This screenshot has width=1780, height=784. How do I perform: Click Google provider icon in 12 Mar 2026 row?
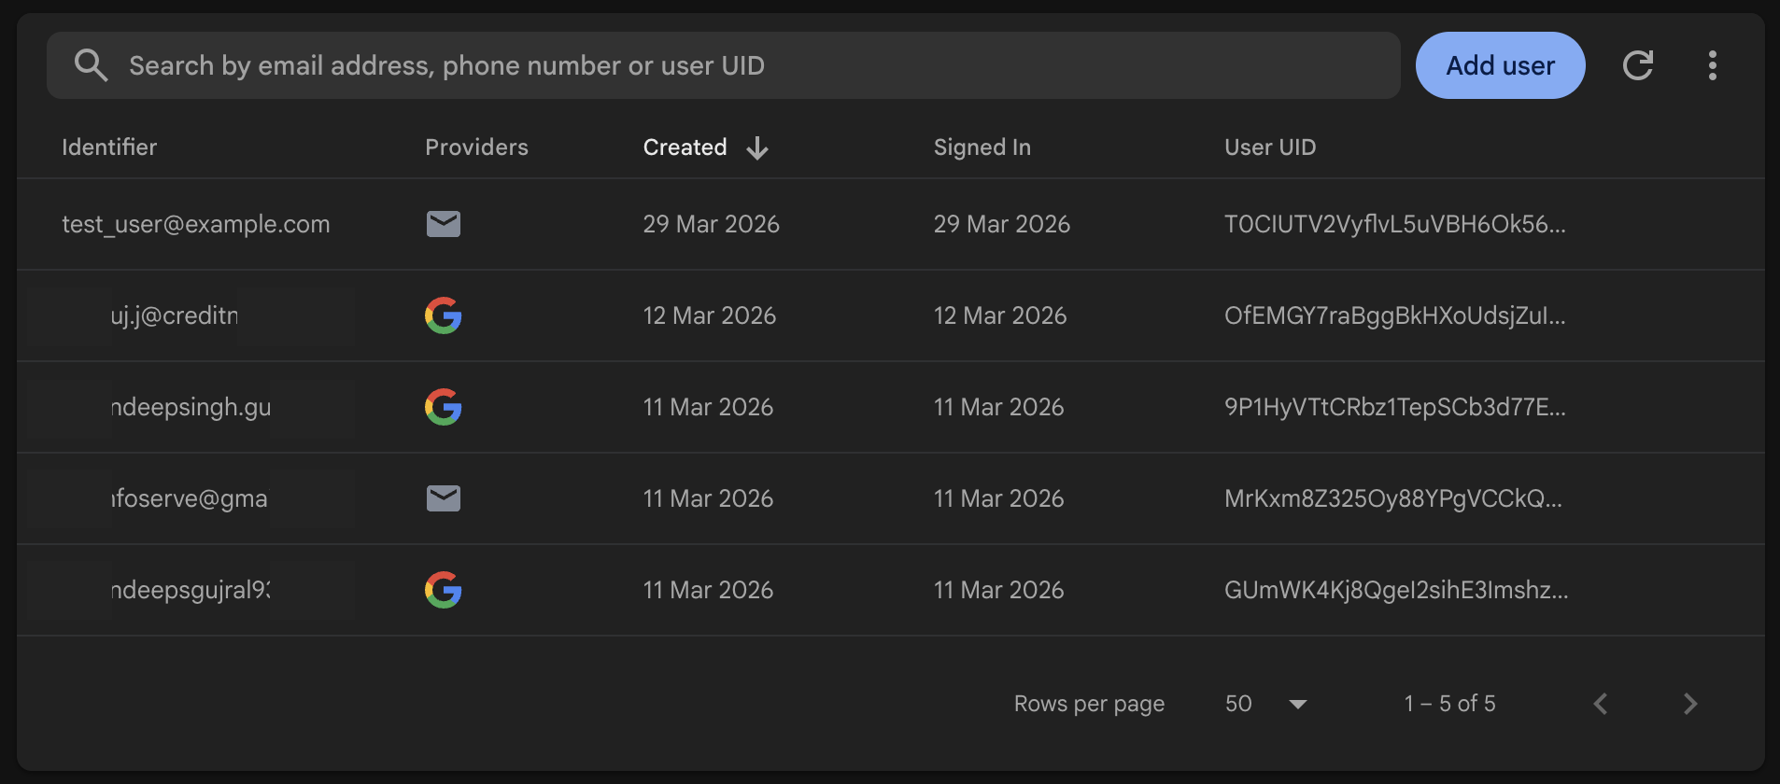pos(444,315)
